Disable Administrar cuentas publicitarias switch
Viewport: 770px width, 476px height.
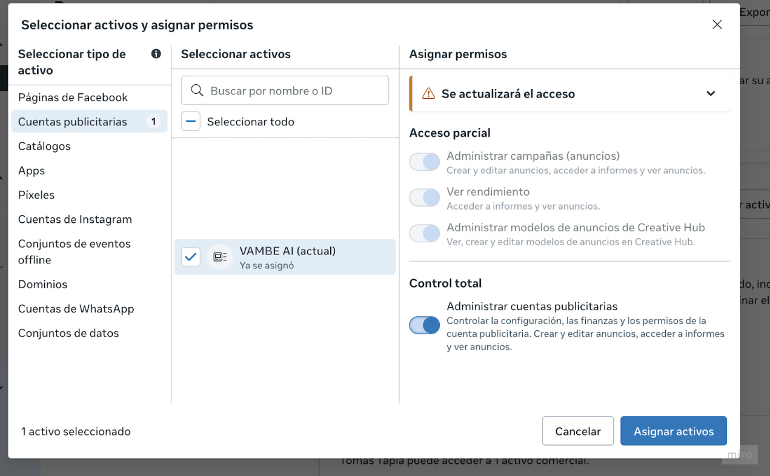click(424, 325)
